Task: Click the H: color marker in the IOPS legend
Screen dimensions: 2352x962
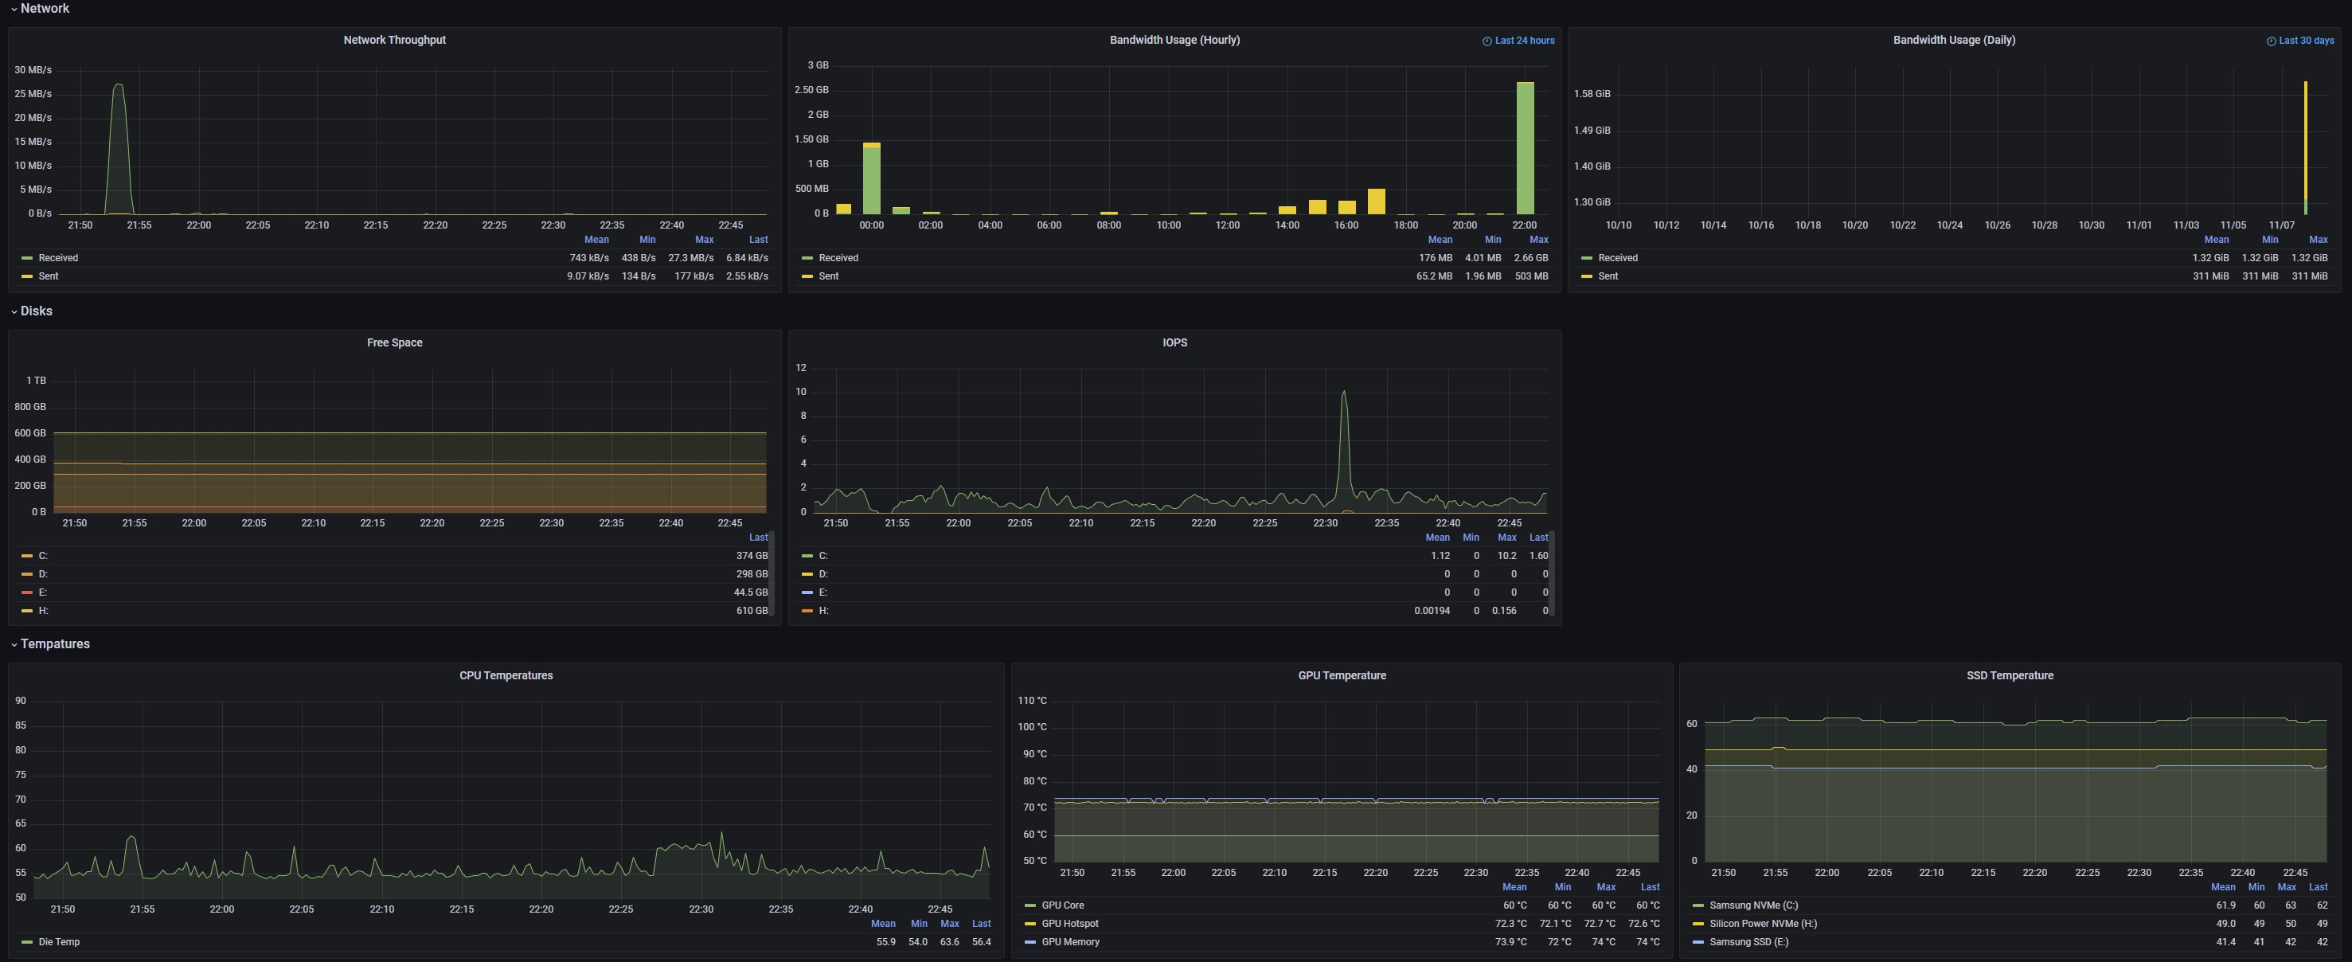Action: [x=807, y=610]
